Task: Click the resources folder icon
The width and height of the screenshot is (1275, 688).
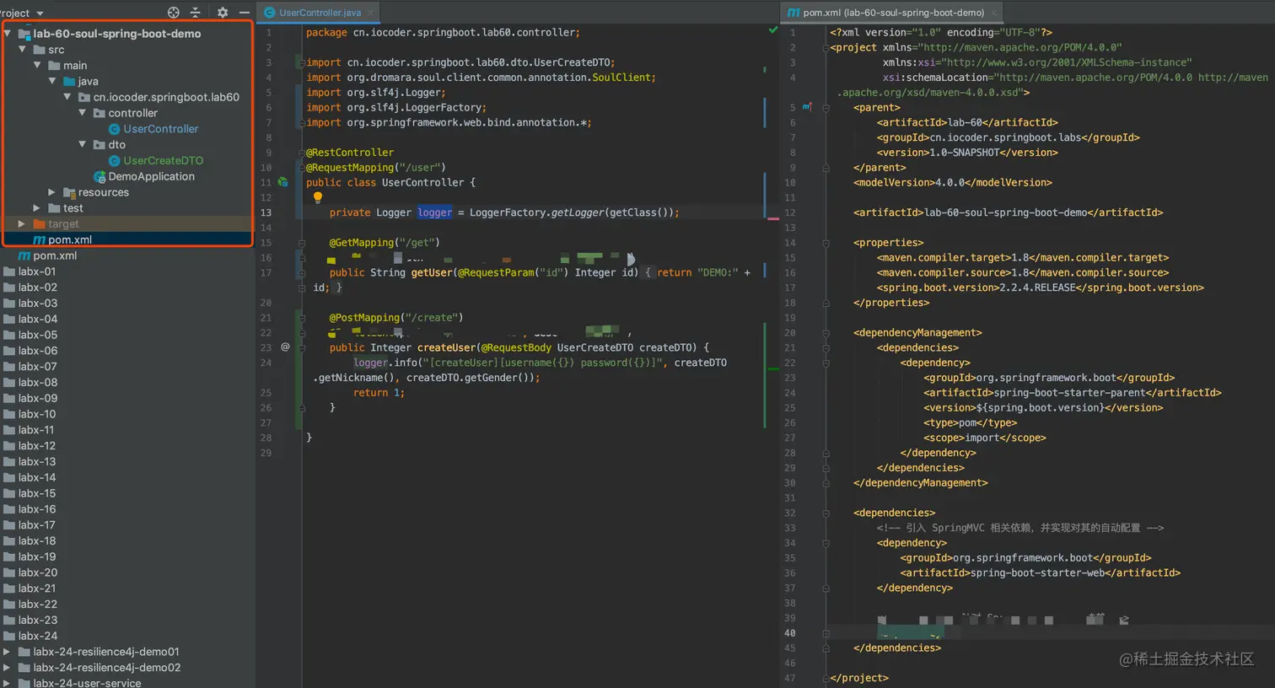Action: point(69,192)
